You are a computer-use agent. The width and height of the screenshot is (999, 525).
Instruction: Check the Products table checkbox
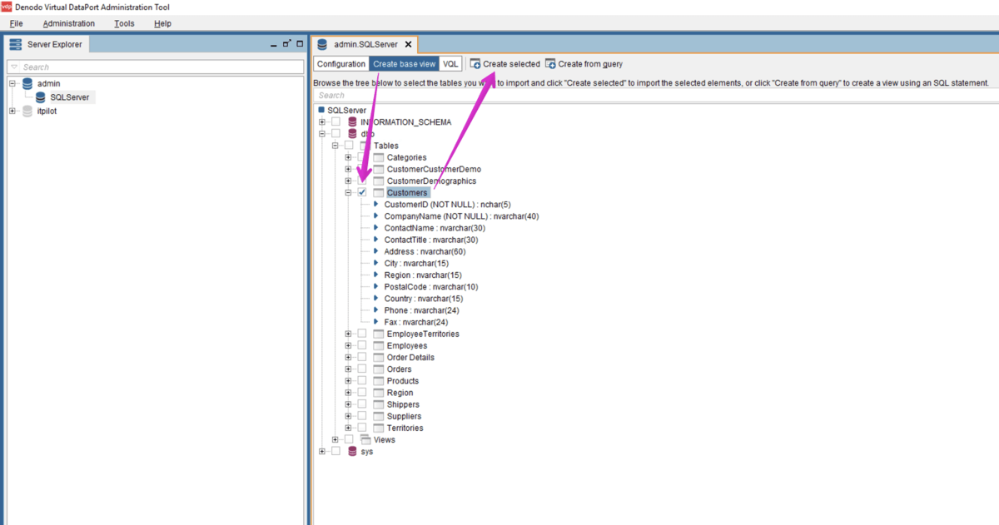pyautogui.click(x=362, y=381)
